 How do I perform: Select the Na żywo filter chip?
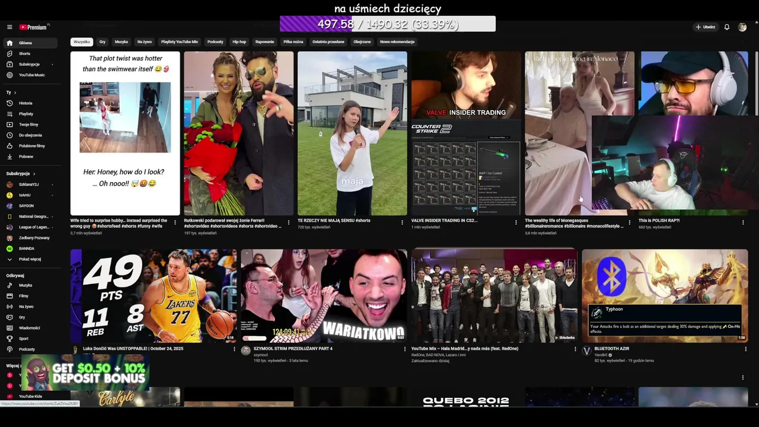[145, 42]
